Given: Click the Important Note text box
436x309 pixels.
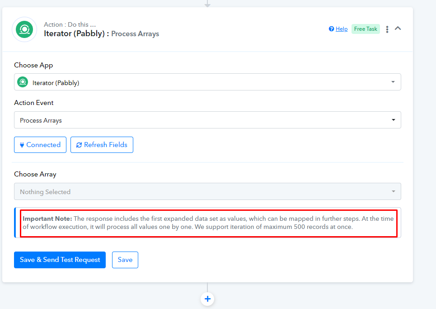Looking at the screenshot, I should point(208,223).
